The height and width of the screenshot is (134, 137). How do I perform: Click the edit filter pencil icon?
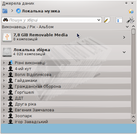point(107,20)
